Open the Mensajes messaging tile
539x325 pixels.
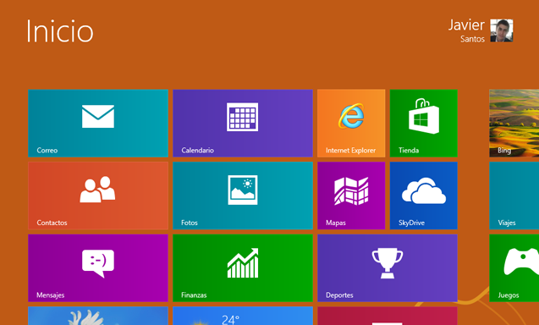point(98,268)
